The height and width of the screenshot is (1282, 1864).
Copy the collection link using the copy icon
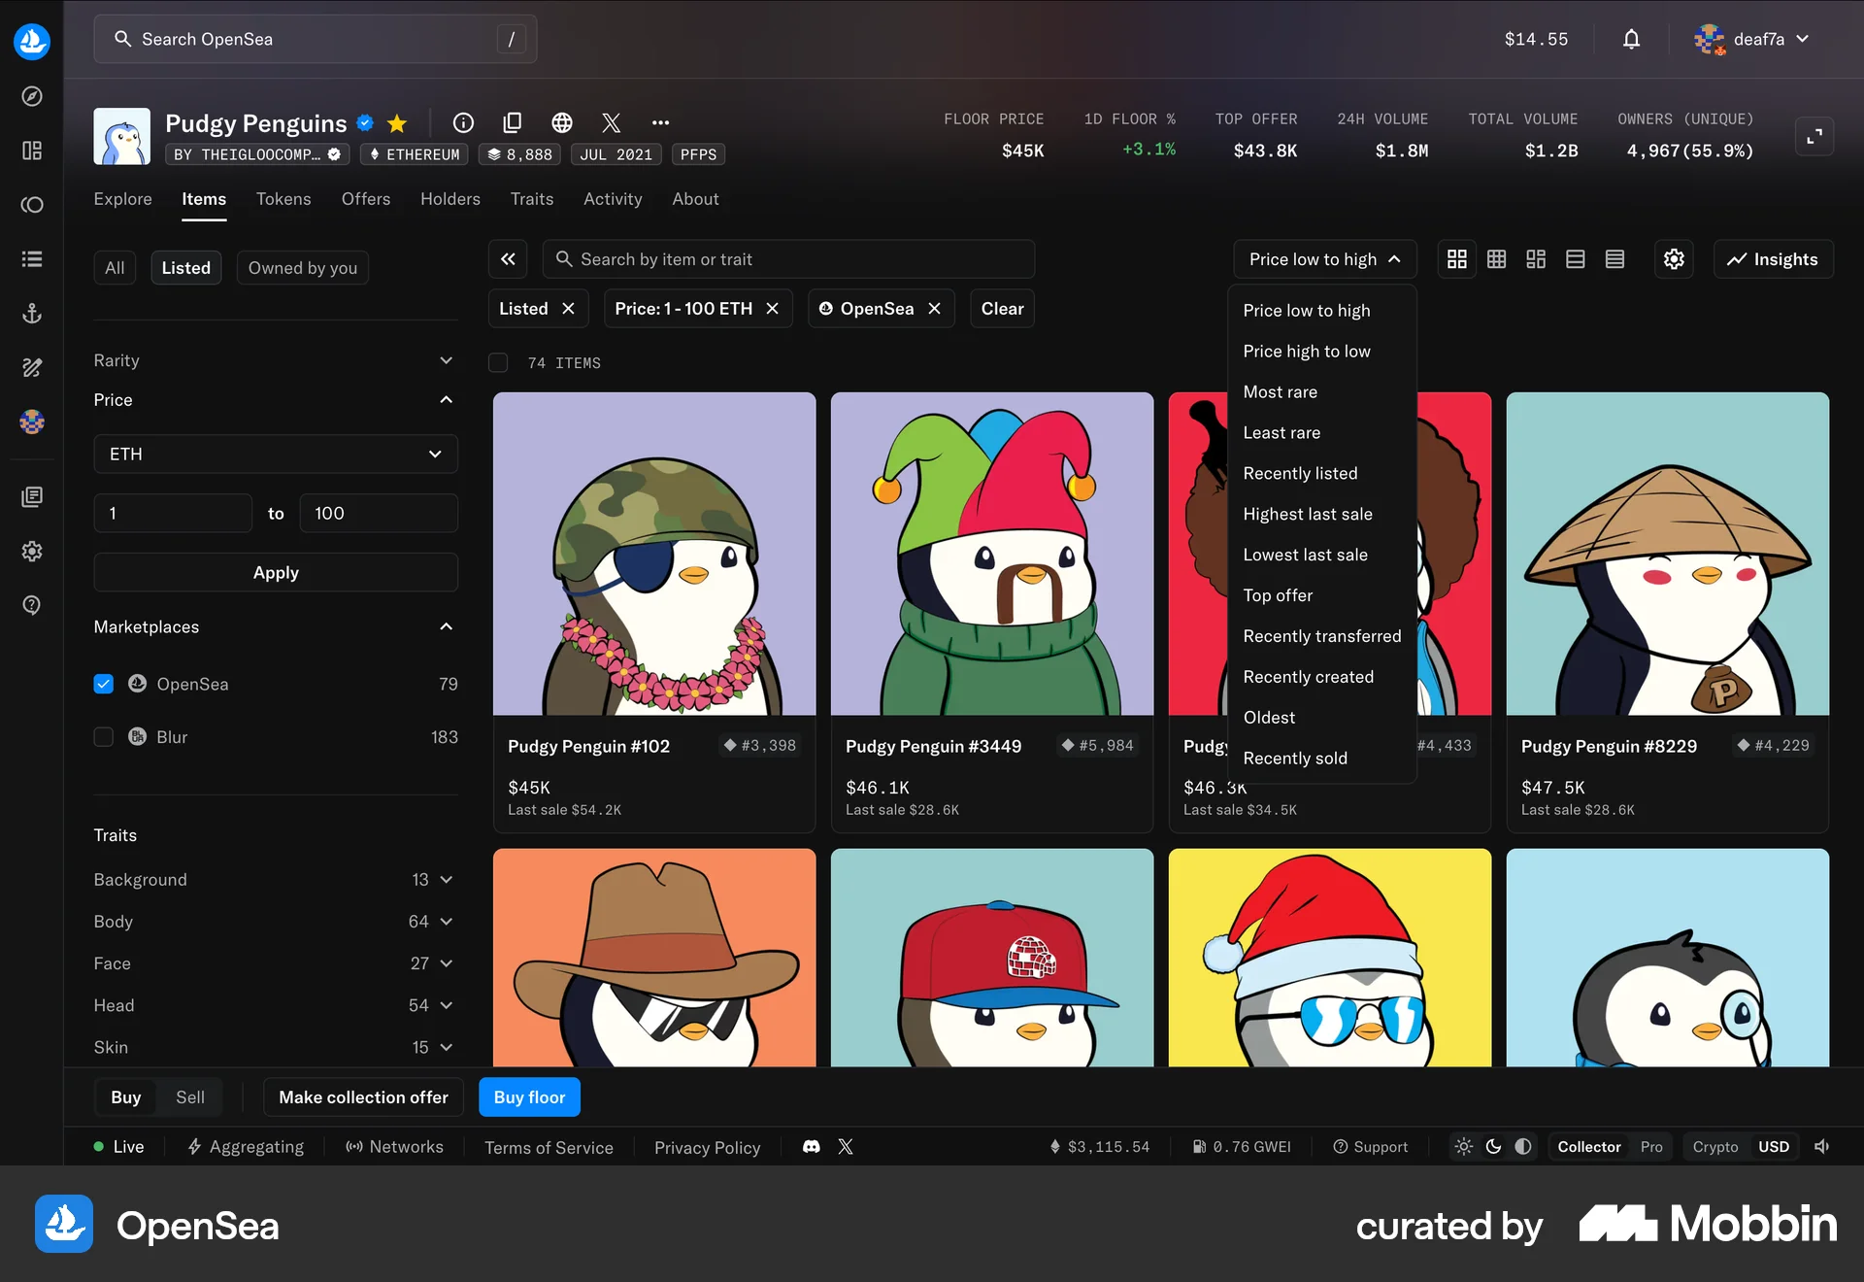pyautogui.click(x=513, y=123)
